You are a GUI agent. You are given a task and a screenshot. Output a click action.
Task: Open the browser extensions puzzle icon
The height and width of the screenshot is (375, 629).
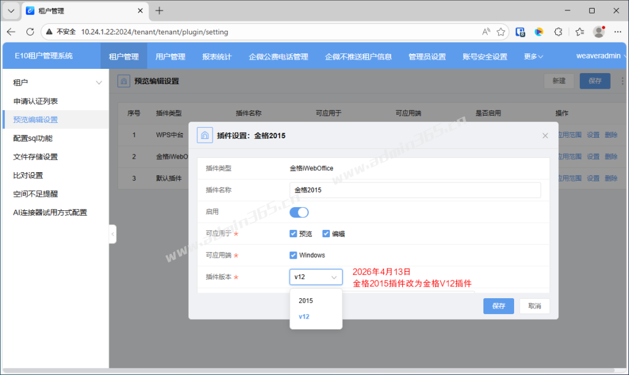point(558,32)
